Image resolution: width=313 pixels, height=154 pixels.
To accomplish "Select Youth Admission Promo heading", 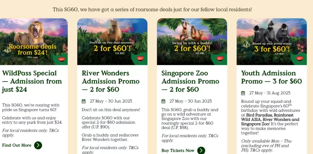I will [x=272, y=77].
